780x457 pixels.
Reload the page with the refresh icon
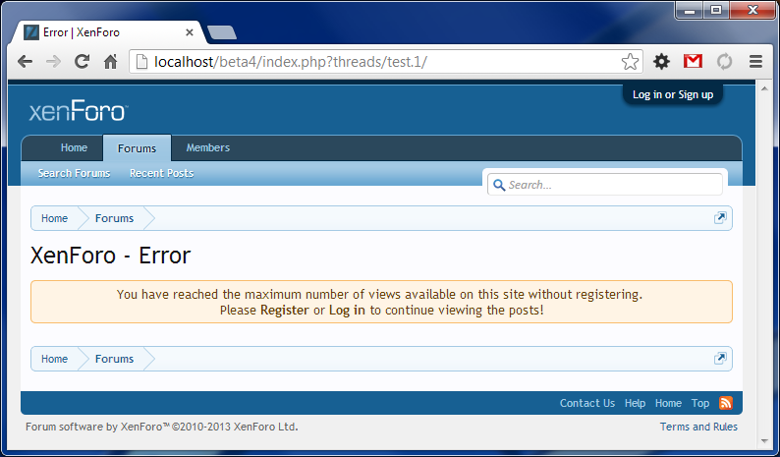(x=83, y=61)
